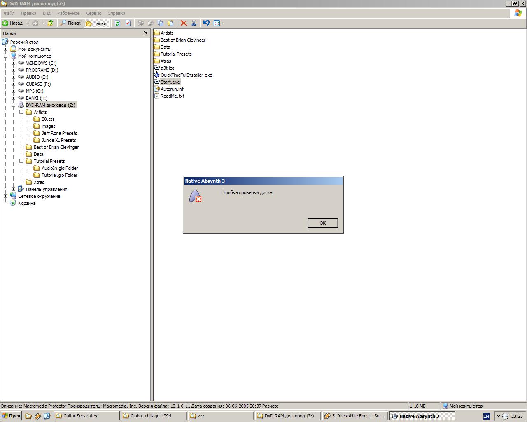Open the Правка menu
The height and width of the screenshot is (422, 527).
[29, 13]
